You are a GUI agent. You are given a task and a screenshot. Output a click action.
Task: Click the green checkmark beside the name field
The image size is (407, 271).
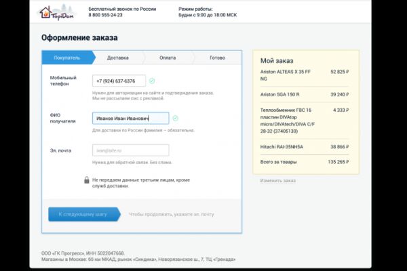176,119
